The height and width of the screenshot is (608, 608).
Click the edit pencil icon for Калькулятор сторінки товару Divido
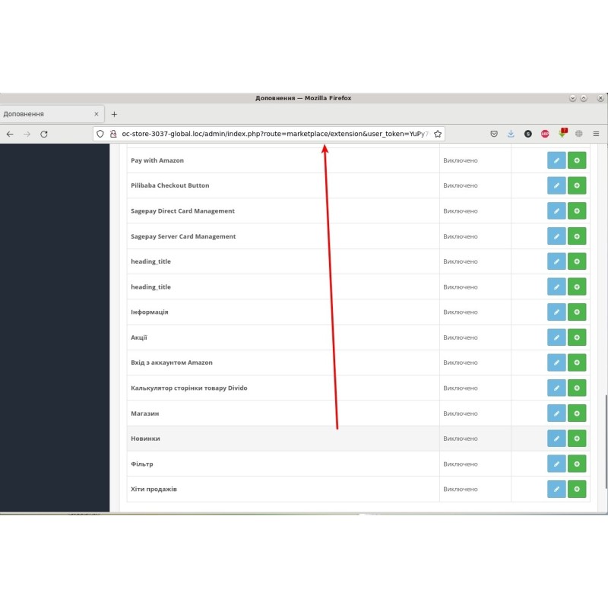pos(556,388)
